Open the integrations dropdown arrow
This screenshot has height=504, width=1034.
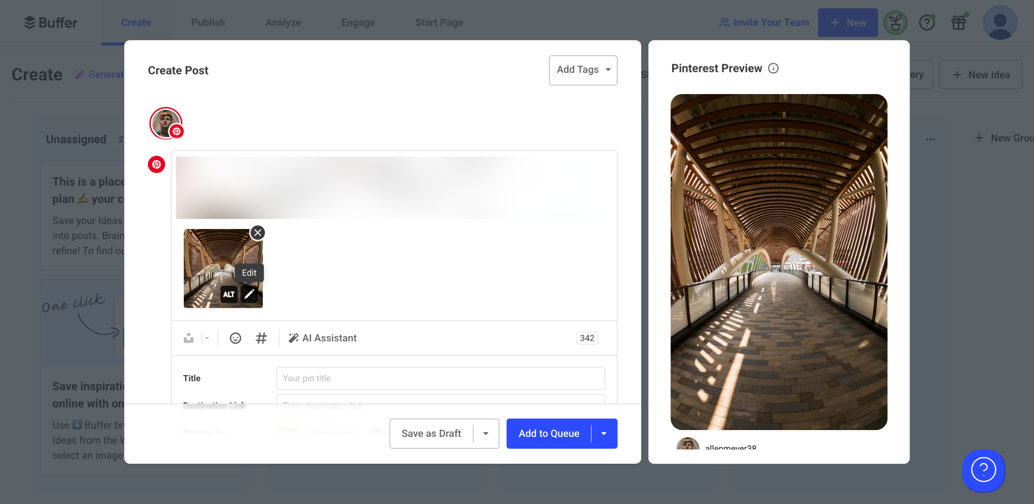click(x=207, y=338)
